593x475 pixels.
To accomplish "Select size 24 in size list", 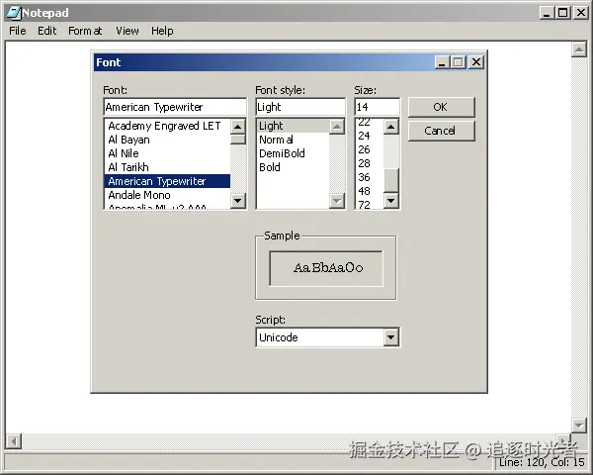I will 369,136.
